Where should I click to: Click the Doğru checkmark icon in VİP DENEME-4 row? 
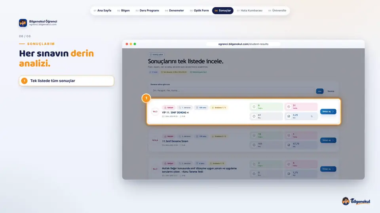coord(254,107)
